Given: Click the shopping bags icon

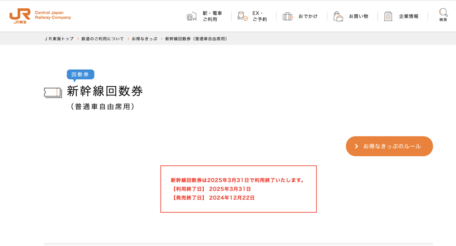Looking at the screenshot, I should (338, 16).
